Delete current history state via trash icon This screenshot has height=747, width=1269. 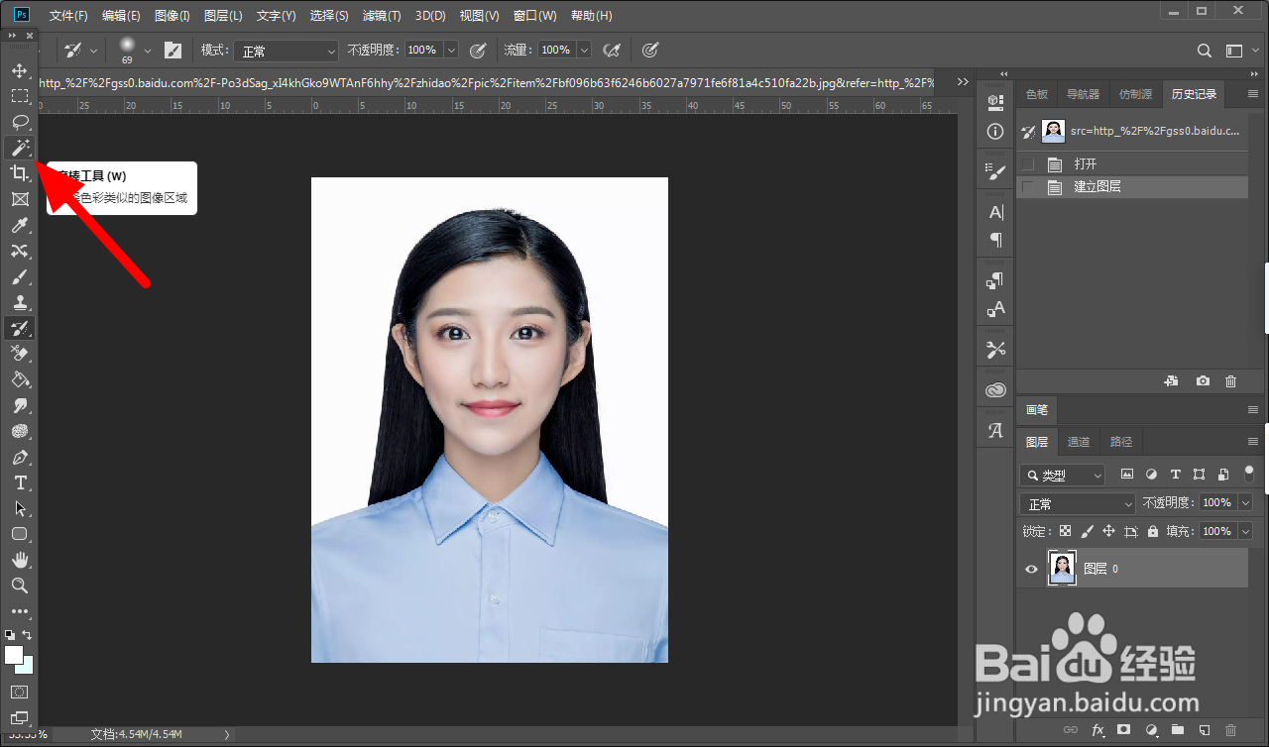click(1230, 381)
